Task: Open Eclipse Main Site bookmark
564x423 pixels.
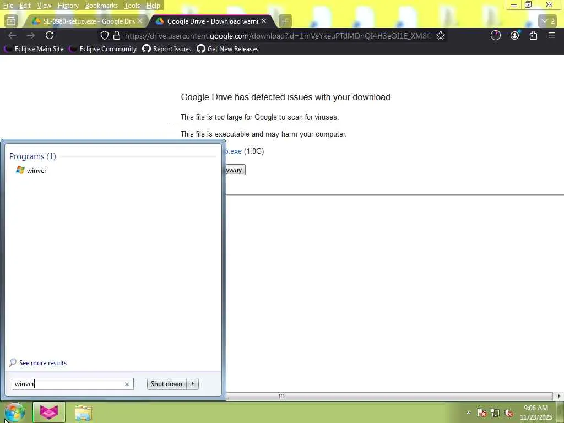Action: 34,48
